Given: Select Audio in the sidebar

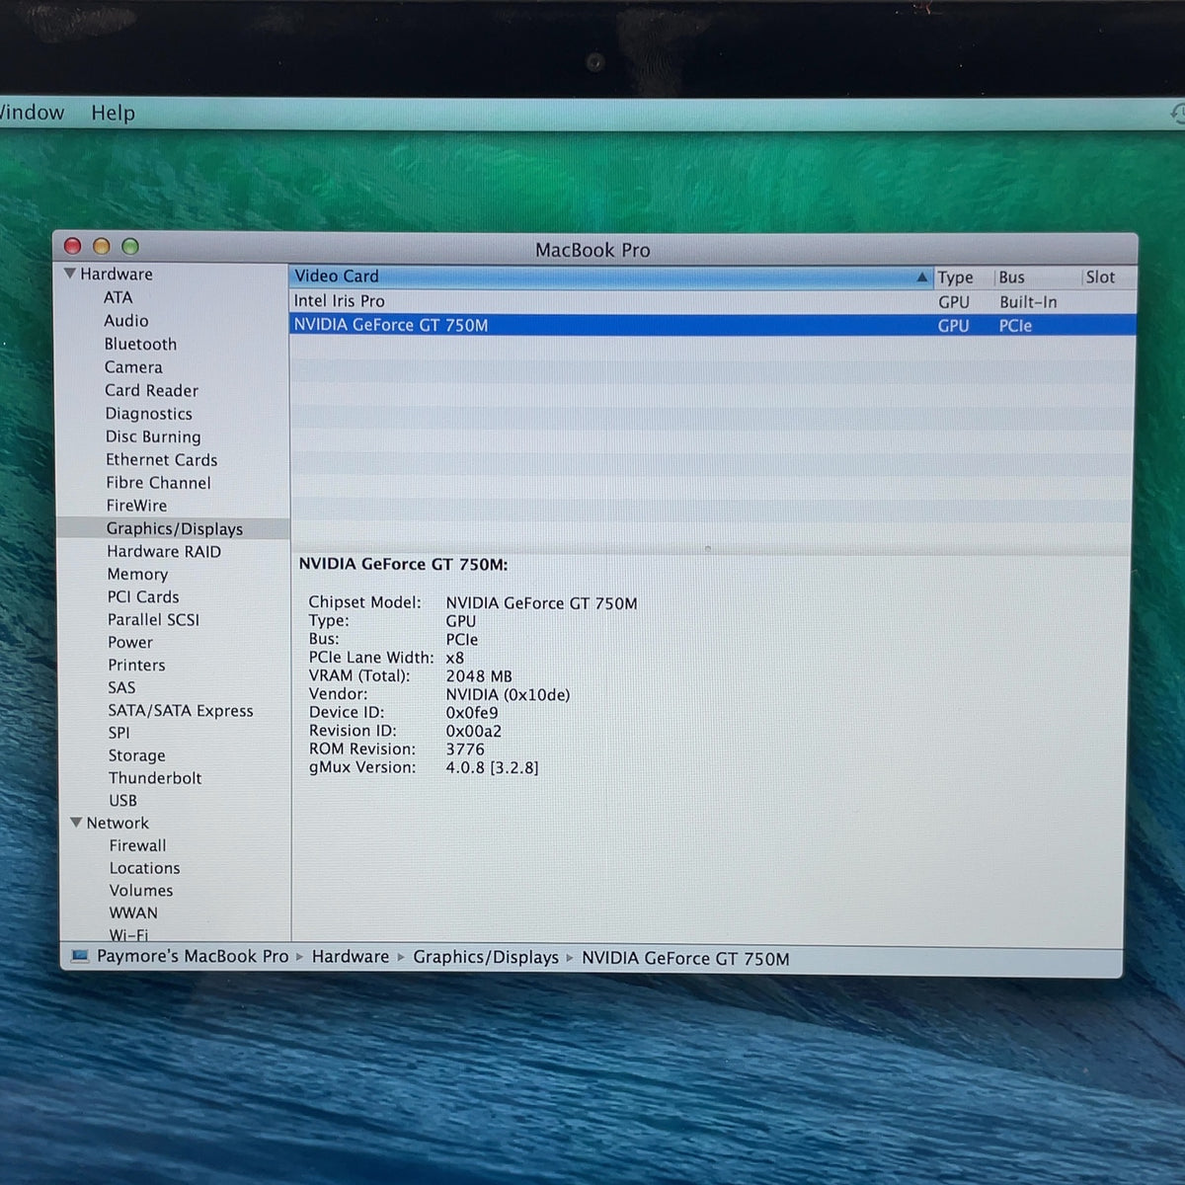Looking at the screenshot, I should pos(126,321).
